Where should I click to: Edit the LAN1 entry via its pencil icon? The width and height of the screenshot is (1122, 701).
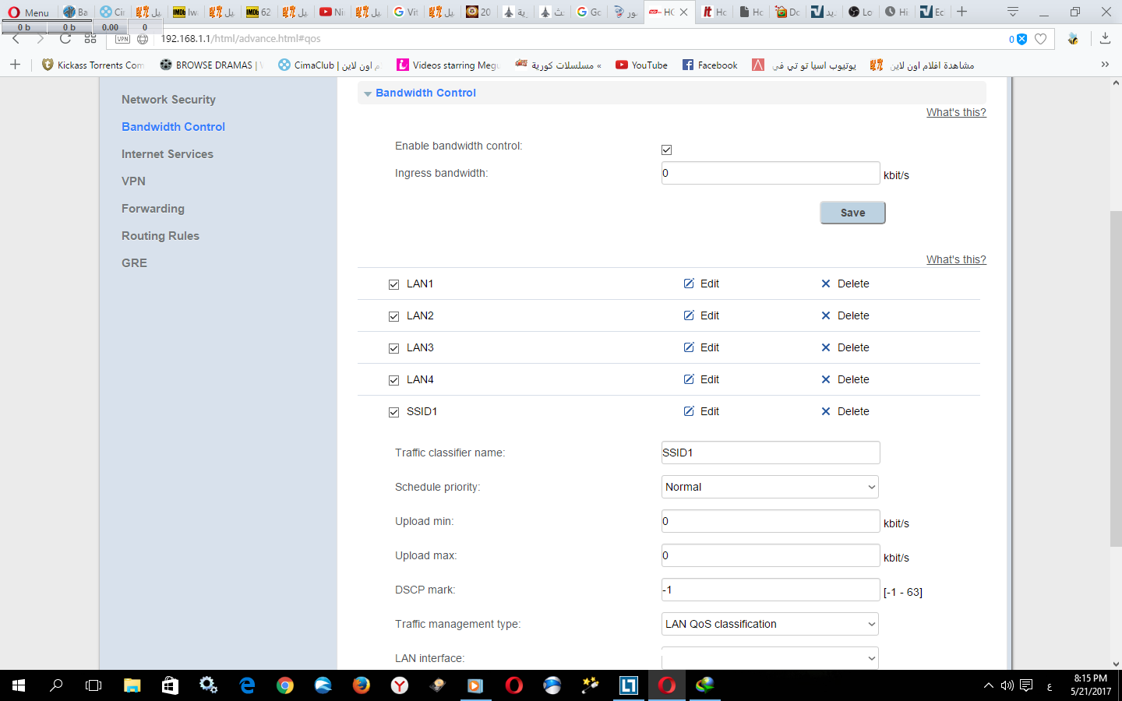click(689, 284)
